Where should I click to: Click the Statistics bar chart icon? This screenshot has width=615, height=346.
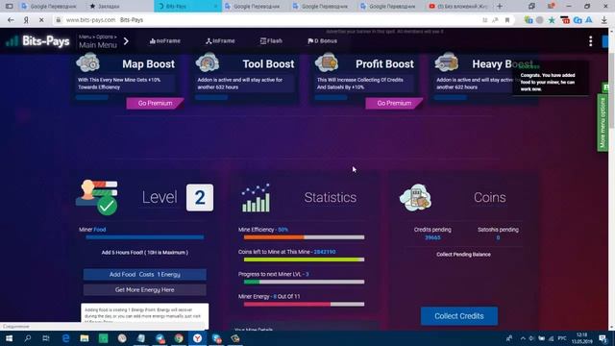click(256, 198)
